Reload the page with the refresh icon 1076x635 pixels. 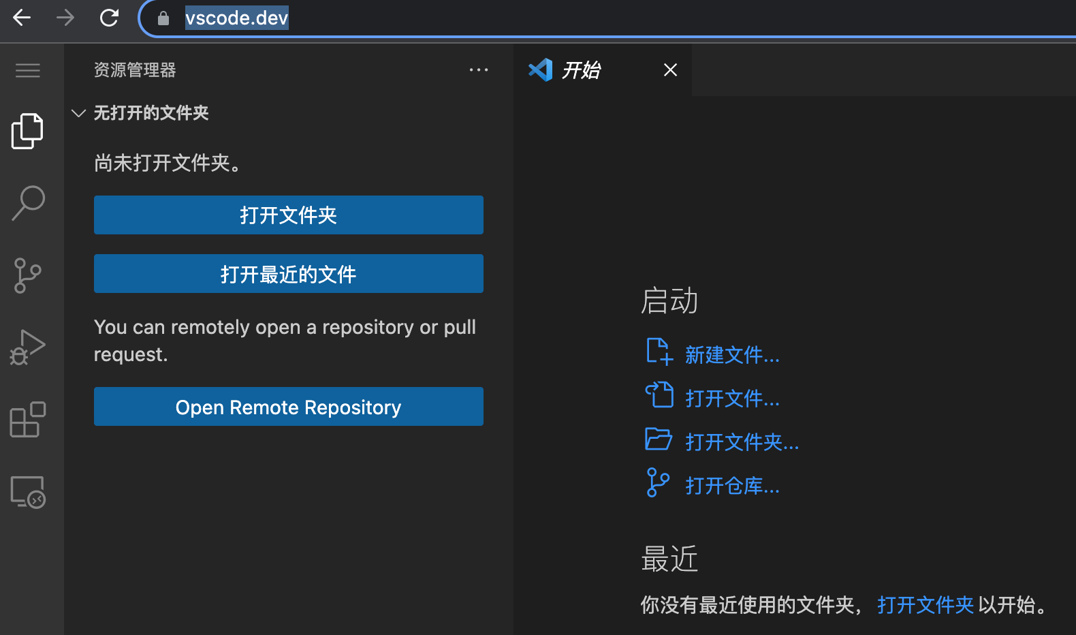109,18
